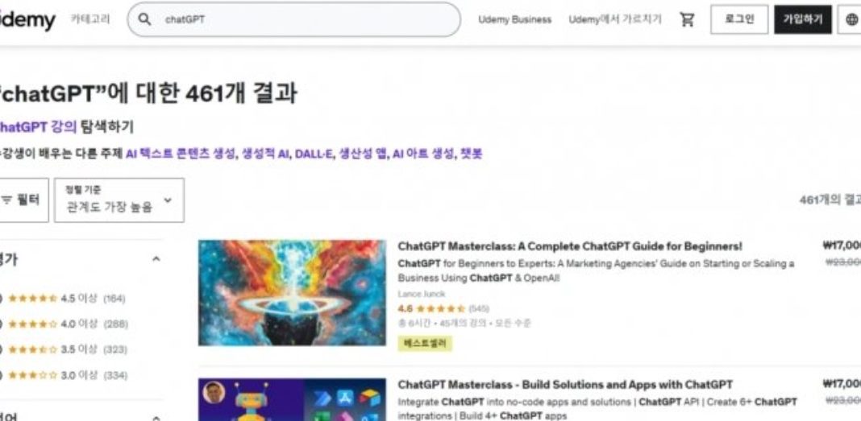Viewport: 861px width, 421px height.
Task: Open the ChatGPT Masterclass galaxy thumbnail
Action: [292, 293]
